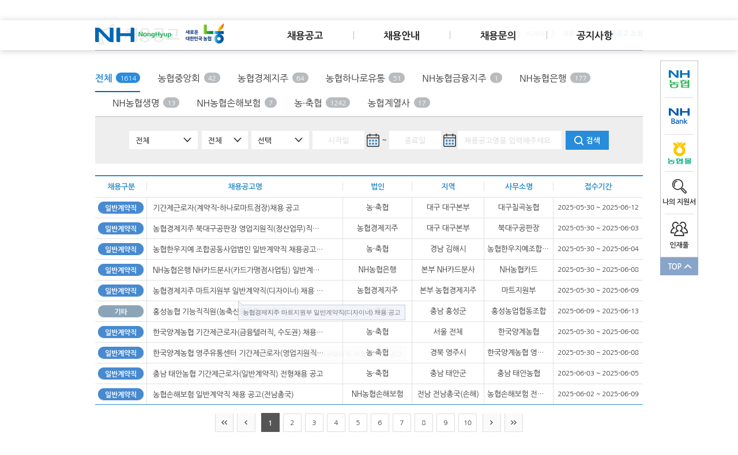Click the 경남 김해시 region cell
Screen dimensions: 738x455
pyautogui.click(x=448, y=249)
